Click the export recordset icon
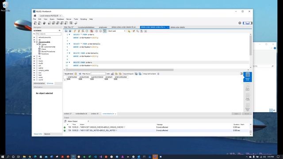The image size is (283, 159). [x=136, y=74]
